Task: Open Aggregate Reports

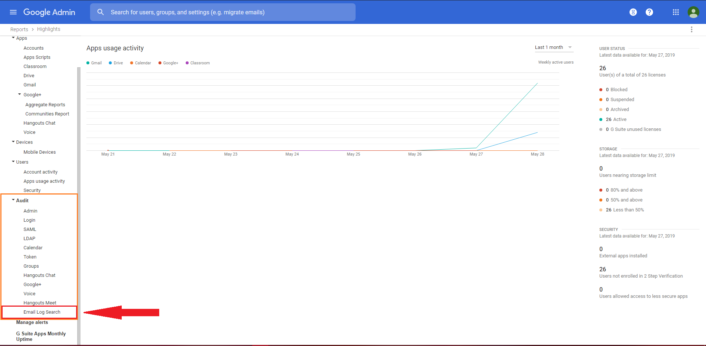Action: click(x=45, y=105)
